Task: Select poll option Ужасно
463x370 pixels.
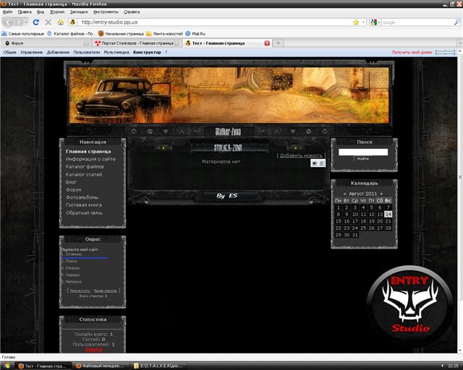Action: click(x=71, y=268)
